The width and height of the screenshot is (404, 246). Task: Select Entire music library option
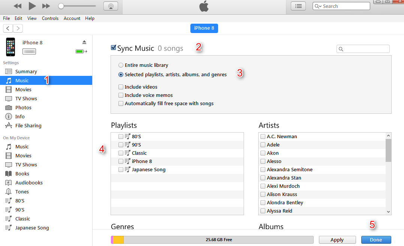click(121, 65)
